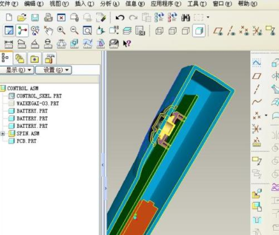Switch to hidden line display mode
279x235 pixels.
point(173,31)
